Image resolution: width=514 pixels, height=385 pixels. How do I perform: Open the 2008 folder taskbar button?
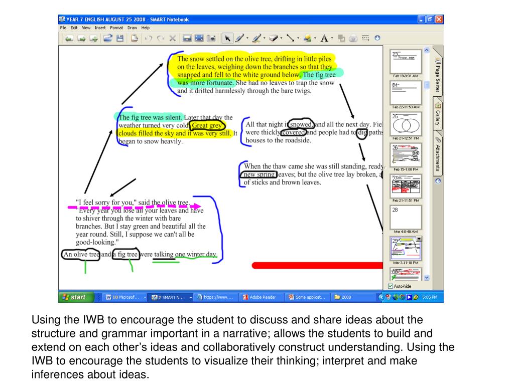coord(352,297)
